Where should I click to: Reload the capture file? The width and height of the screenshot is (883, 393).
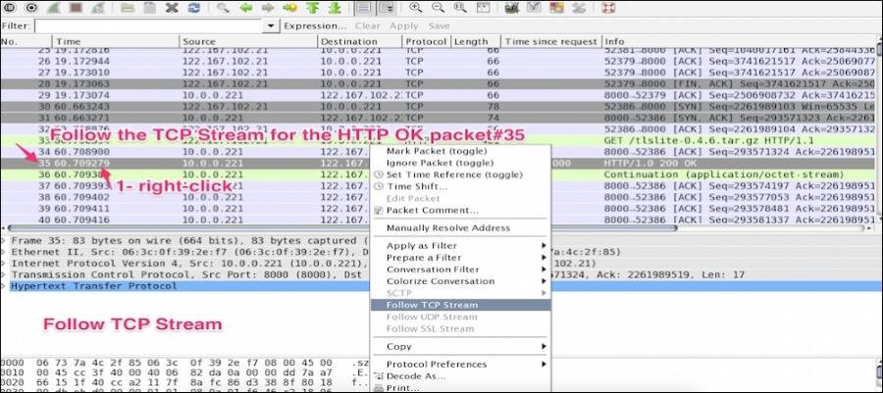(193, 8)
